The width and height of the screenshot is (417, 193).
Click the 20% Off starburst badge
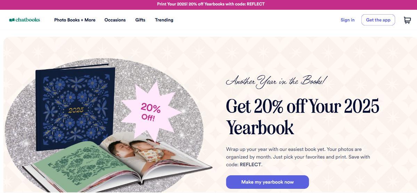(x=151, y=112)
